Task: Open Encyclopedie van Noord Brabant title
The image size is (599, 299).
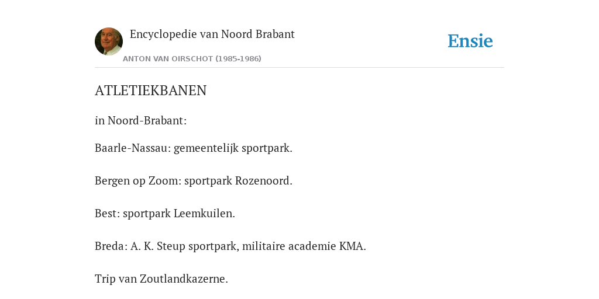Action: [x=212, y=34]
